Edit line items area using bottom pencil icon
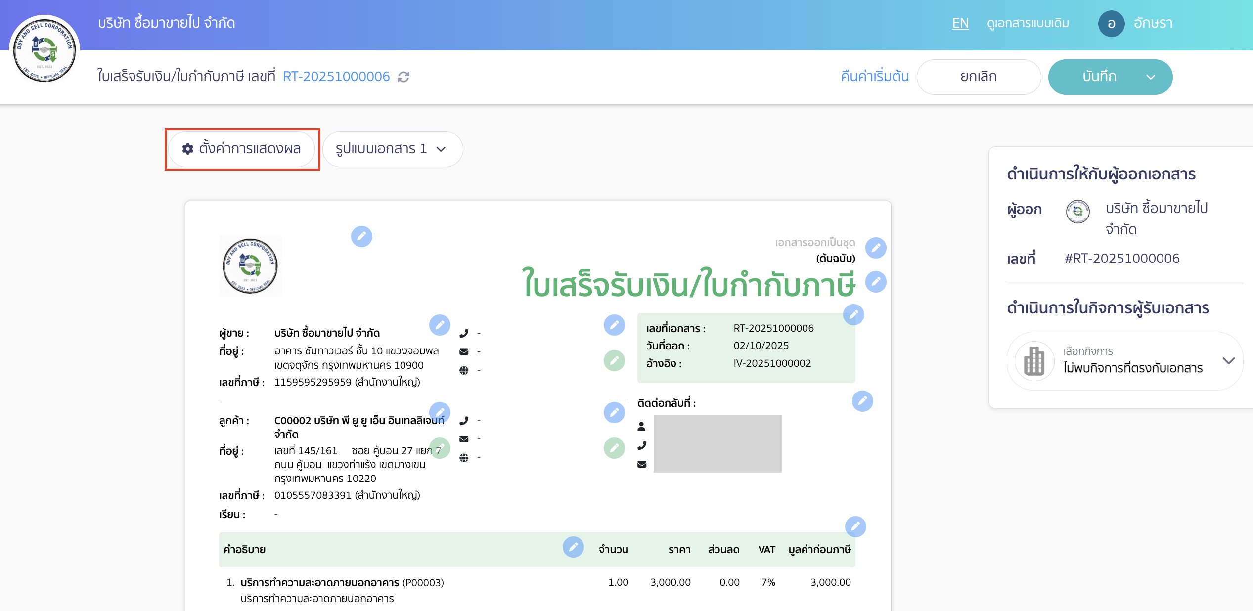The image size is (1253, 611). (856, 527)
